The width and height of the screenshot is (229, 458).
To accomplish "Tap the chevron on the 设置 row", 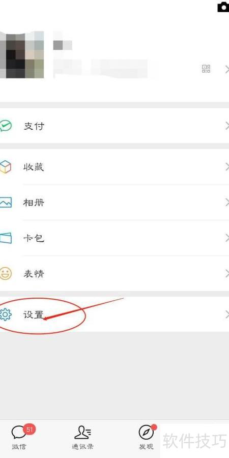I will (x=227, y=314).
